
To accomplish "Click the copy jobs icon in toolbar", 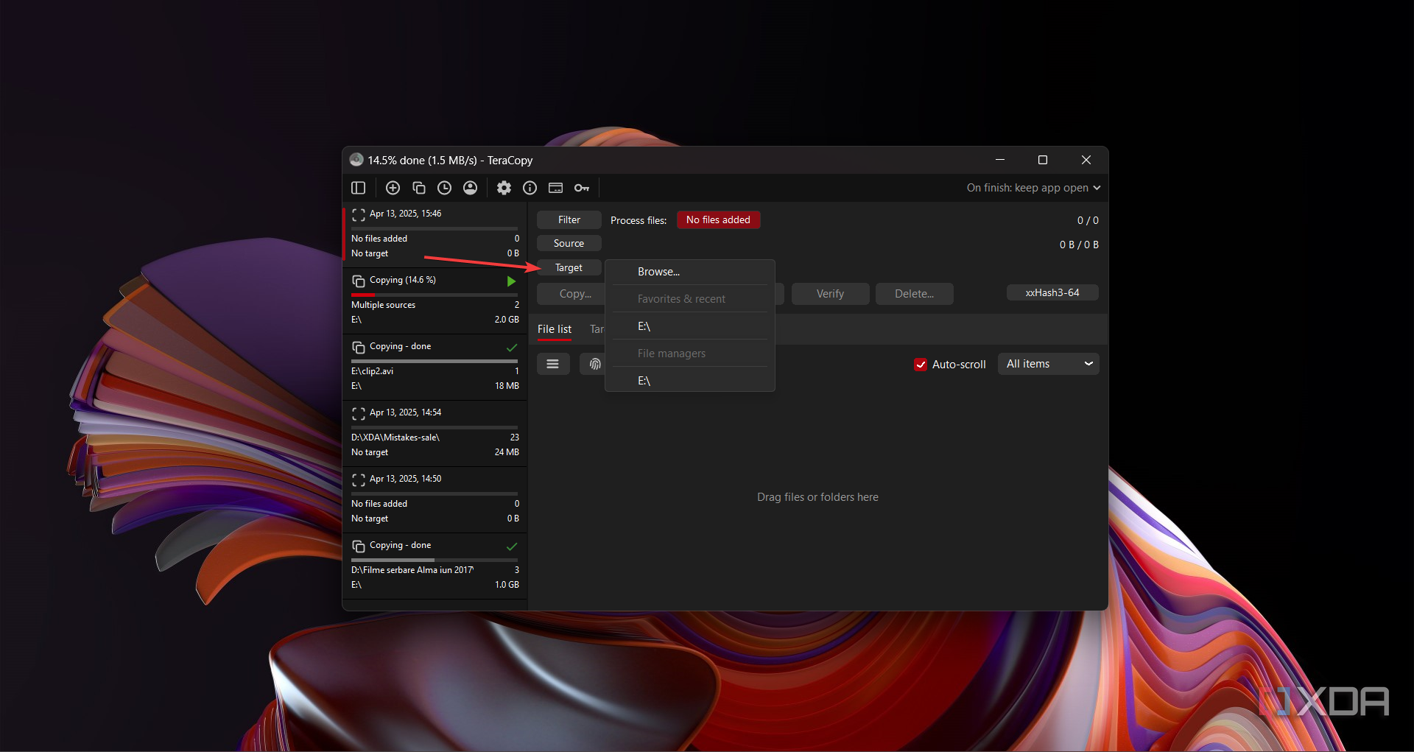I will 419,188.
